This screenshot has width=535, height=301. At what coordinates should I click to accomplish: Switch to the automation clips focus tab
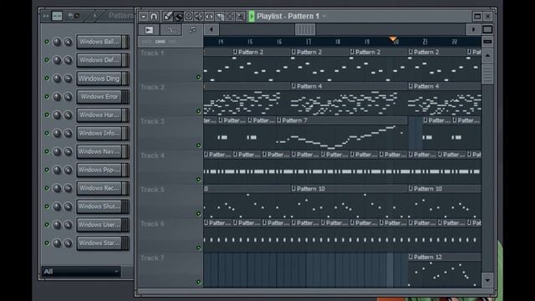(x=171, y=30)
